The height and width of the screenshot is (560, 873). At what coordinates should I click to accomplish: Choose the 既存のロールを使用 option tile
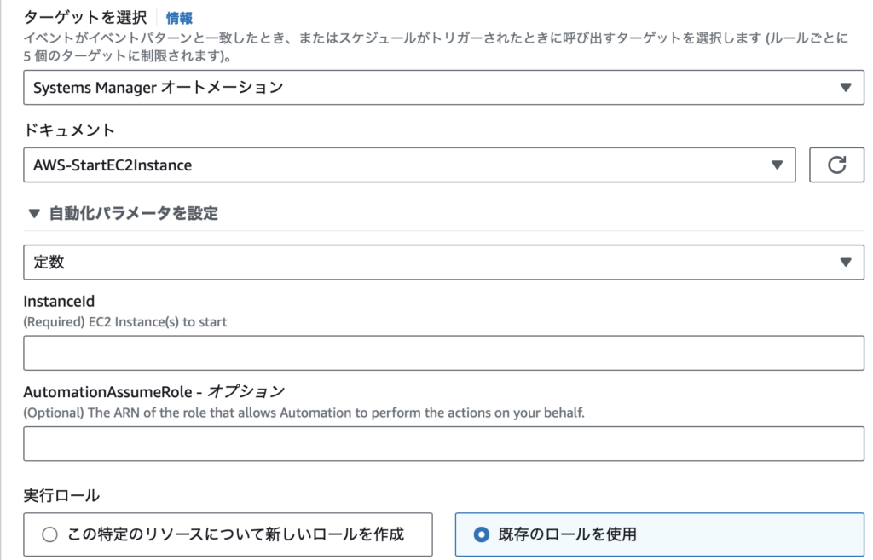pos(659,534)
